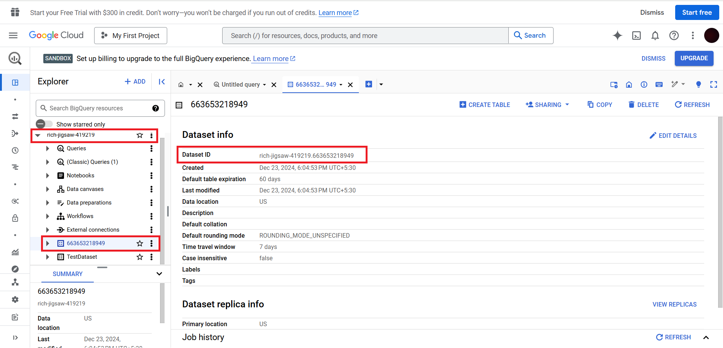The image size is (723, 348).
Task: Click the Start free button
Action: click(x=697, y=12)
